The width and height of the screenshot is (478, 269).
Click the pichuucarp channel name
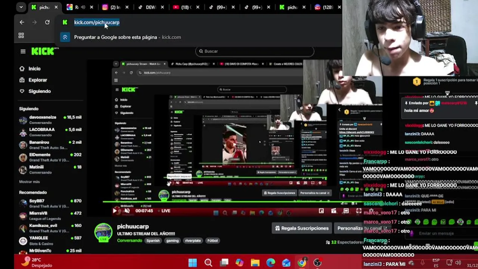pyautogui.click(x=133, y=226)
